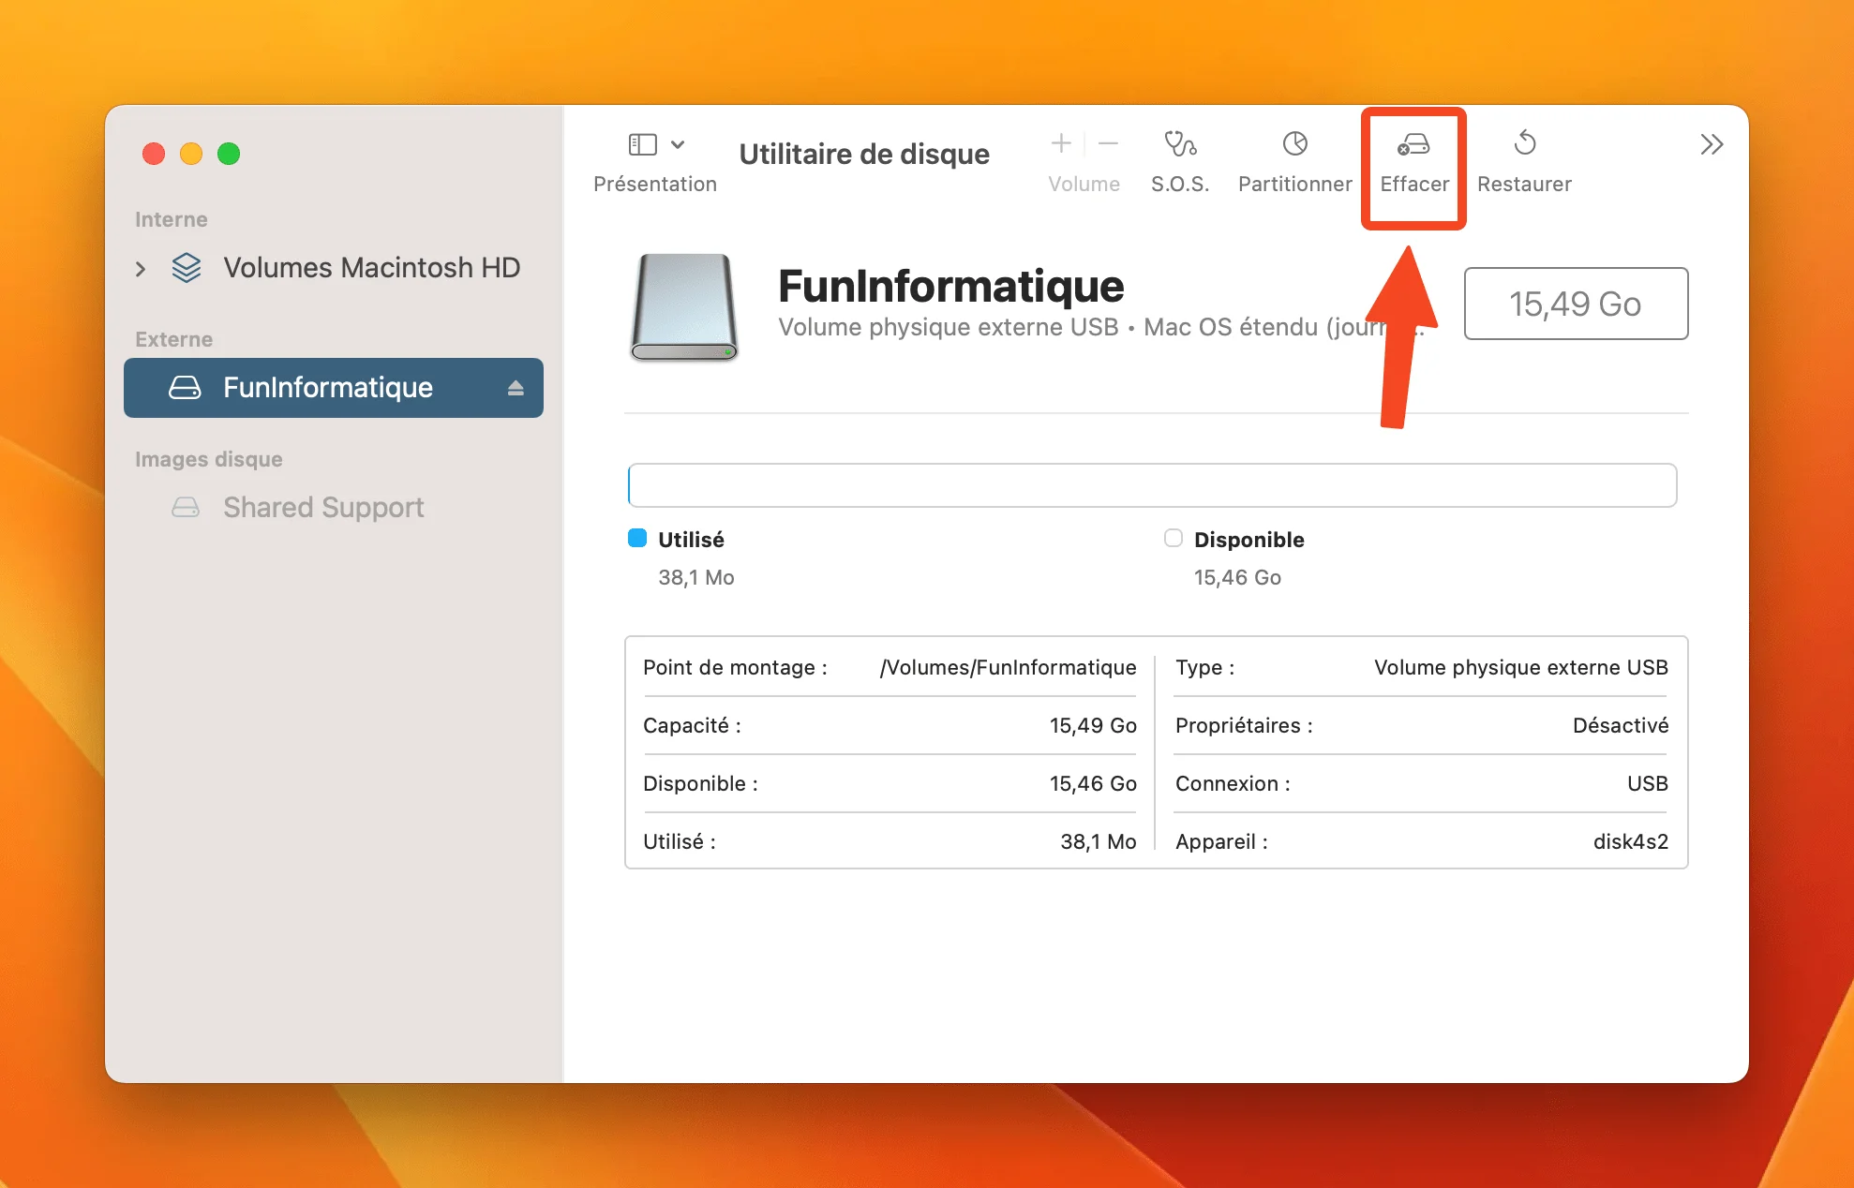
Task: Open the S.O.S. first aid tool
Action: [1179, 144]
